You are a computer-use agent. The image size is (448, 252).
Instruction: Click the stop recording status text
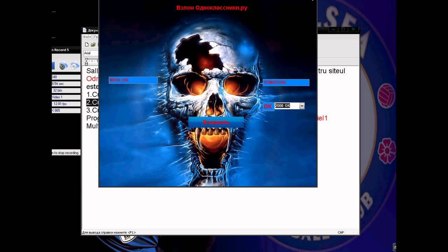66,153
